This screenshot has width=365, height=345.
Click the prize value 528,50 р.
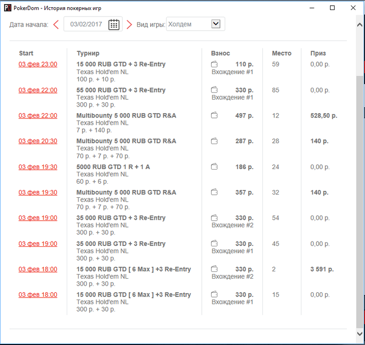click(324, 115)
